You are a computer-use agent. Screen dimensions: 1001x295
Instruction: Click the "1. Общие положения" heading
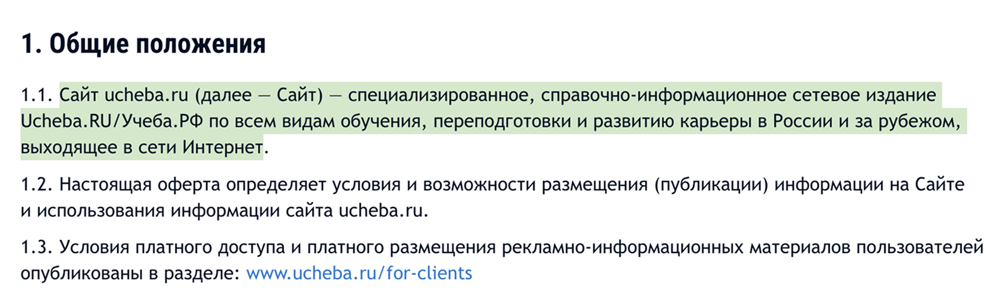click(x=143, y=44)
